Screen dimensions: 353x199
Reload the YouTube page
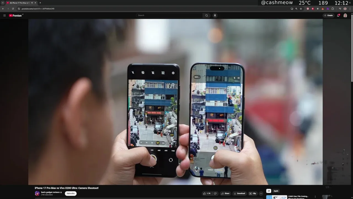(x=13, y=9)
